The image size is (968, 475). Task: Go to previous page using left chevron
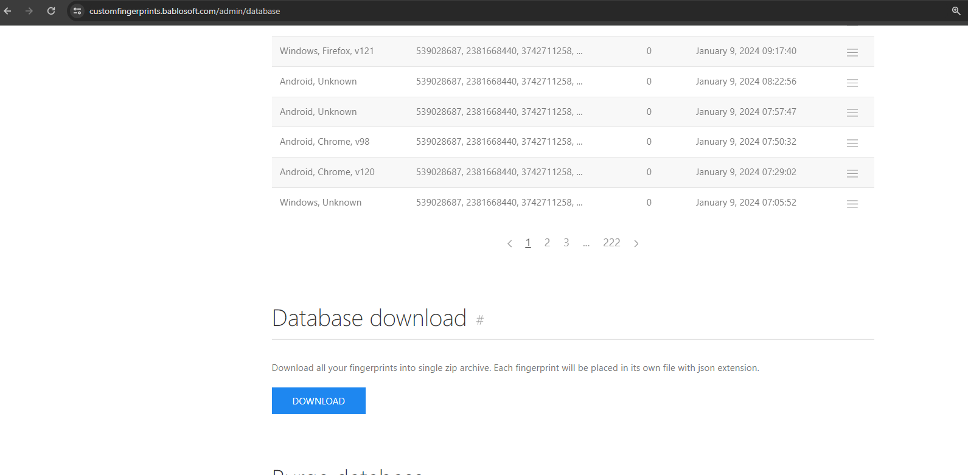click(x=509, y=243)
